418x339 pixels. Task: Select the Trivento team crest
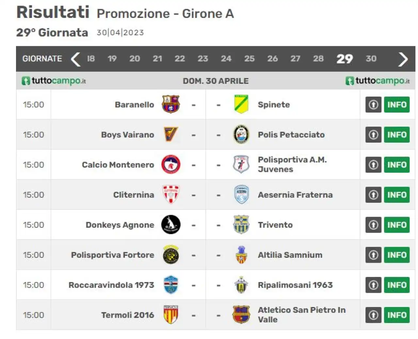click(x=241, y=224)
